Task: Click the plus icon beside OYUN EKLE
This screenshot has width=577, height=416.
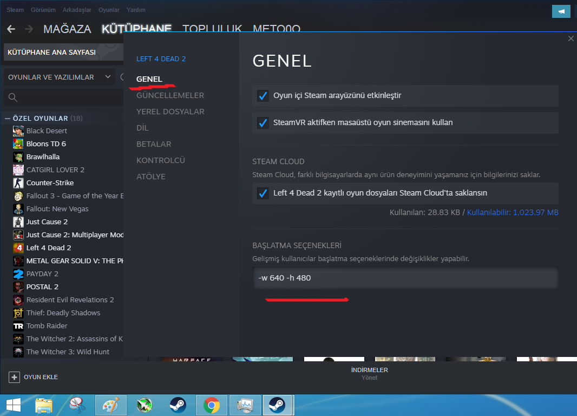Action: click(x=14, y=377)
